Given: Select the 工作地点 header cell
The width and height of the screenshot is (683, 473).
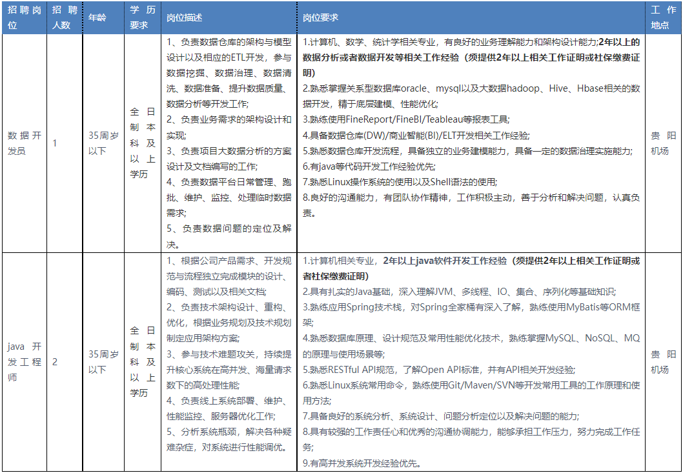Looking at the screenshot, I should click(x=663, y=18).
